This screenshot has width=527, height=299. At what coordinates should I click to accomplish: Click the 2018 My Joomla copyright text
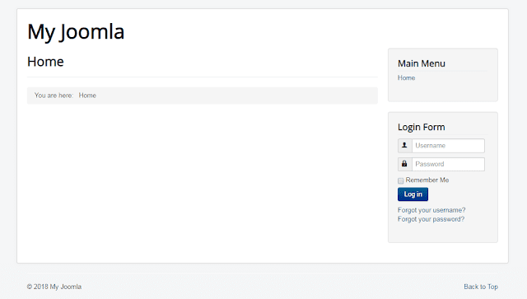click(x=58, y=287)
